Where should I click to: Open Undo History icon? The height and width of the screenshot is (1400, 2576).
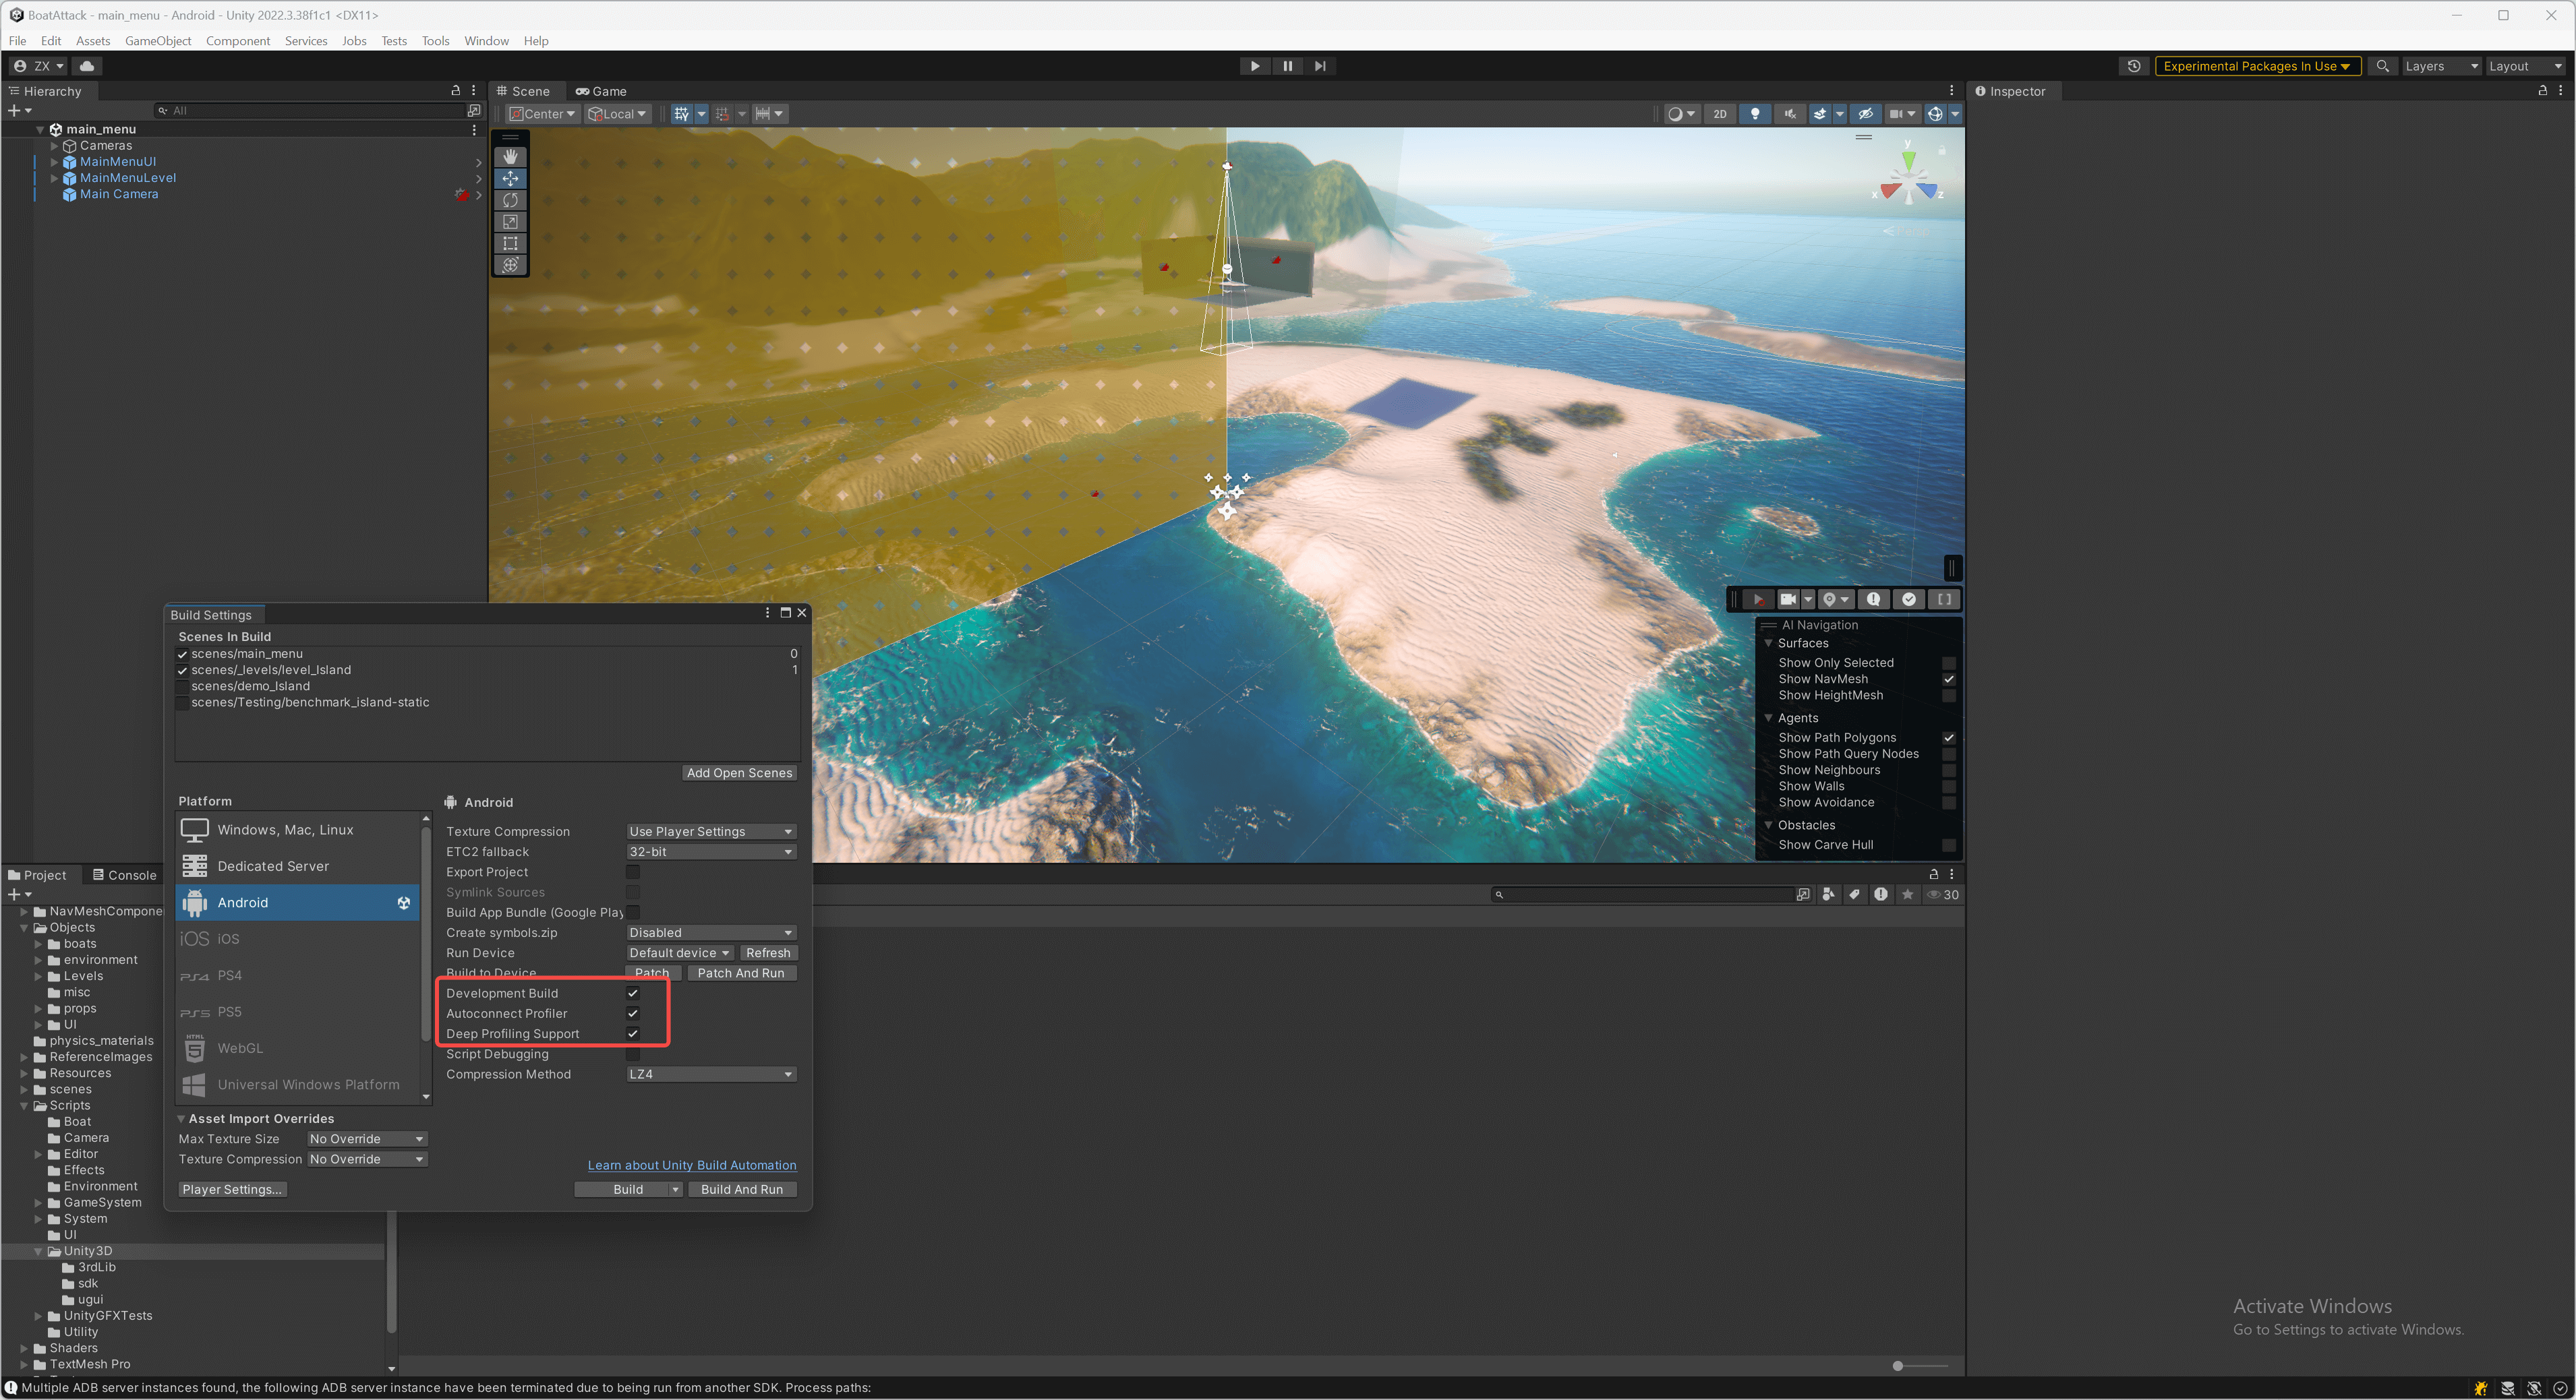click(2133, 66)
